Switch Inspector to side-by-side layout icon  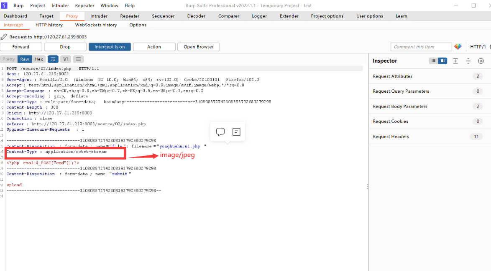(442, 61)
